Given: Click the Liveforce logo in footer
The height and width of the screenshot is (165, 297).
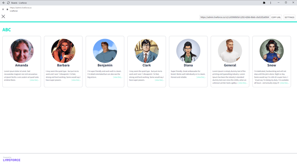Looking at the screenshot, I should coord(12,160).
